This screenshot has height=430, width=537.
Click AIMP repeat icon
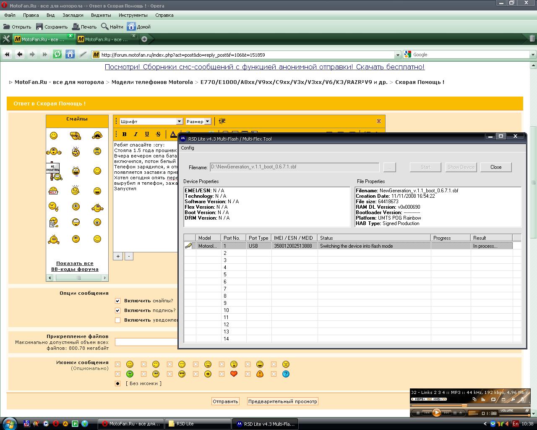(493, 399)
